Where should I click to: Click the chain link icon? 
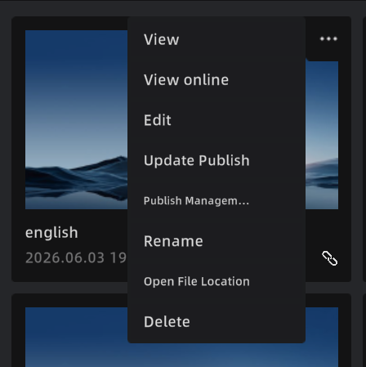(330, 258)
